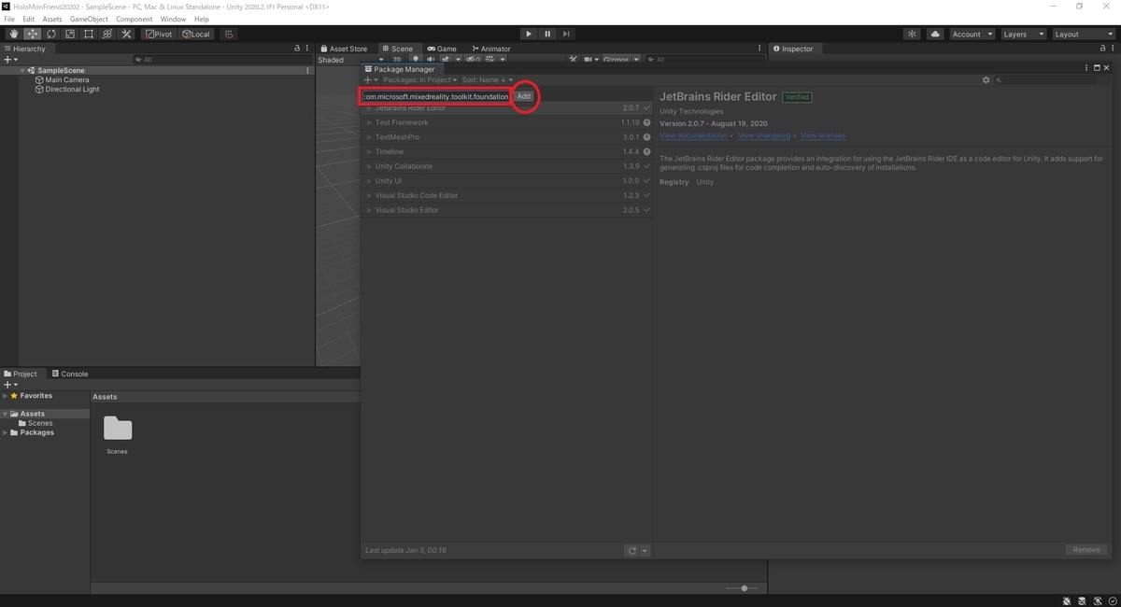
Task: Click the Remove package button
Action: pyautogui.click(x=1086, y=550)
